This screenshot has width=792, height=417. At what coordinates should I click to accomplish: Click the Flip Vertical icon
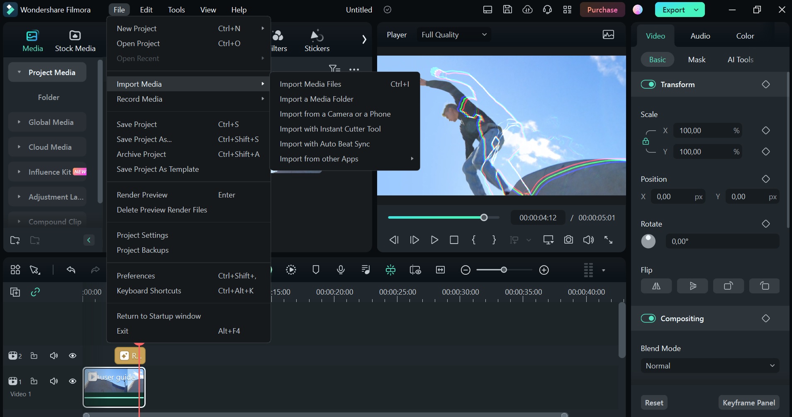692,286
